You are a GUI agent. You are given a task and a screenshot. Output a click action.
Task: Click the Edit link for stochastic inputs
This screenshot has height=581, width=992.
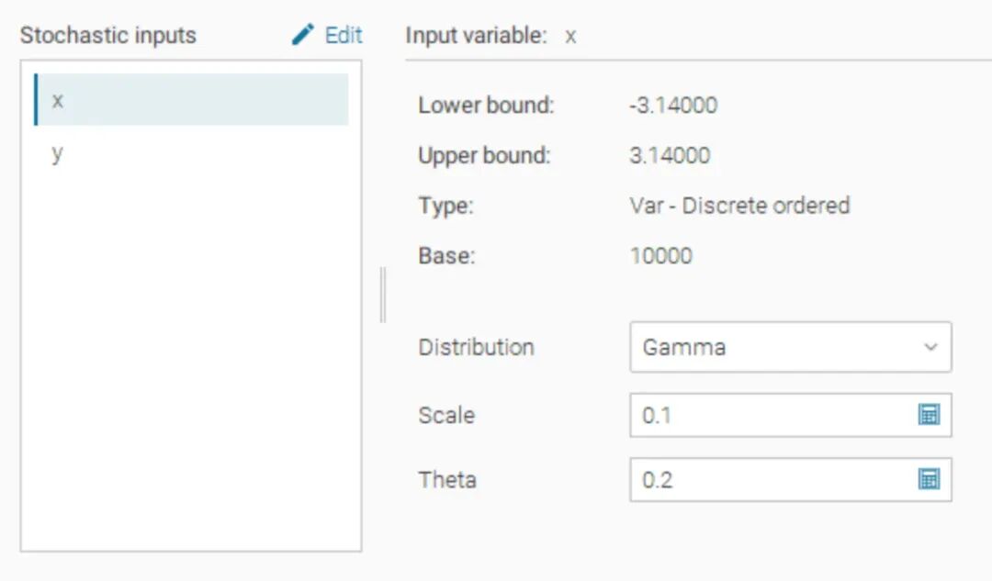coord(344,35)
